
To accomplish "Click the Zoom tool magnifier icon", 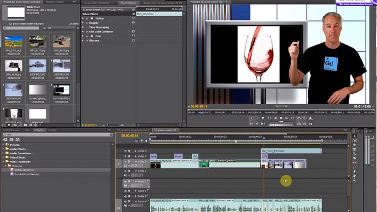I will 354,180.
